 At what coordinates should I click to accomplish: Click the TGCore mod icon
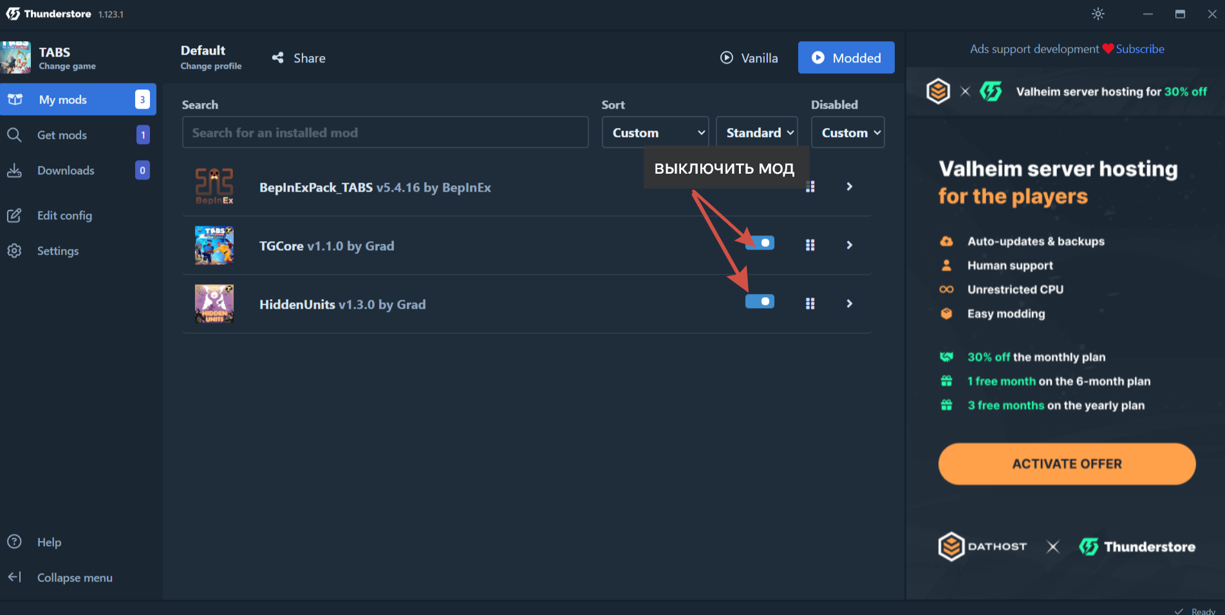click(214, 245)
